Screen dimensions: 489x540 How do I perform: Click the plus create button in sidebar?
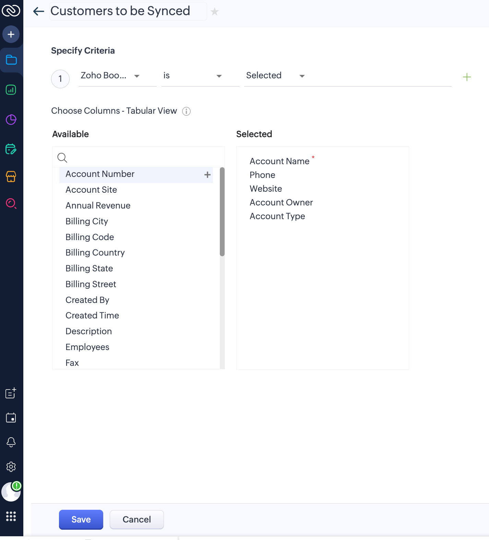tap(11, 34)
